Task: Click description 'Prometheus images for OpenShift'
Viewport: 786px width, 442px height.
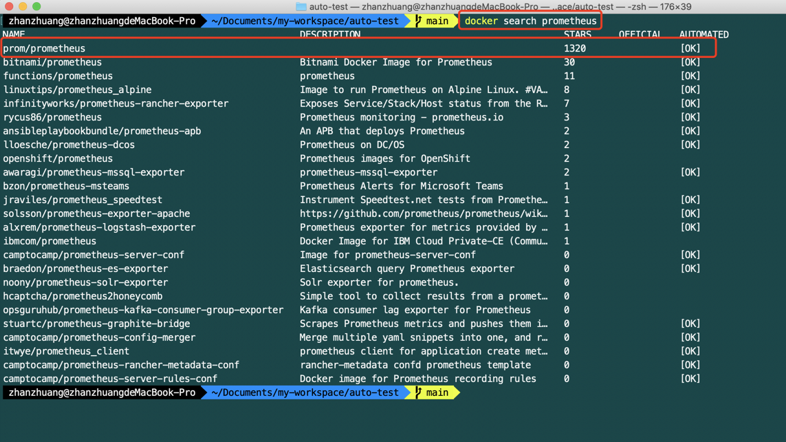Action: tap(385, 158)
